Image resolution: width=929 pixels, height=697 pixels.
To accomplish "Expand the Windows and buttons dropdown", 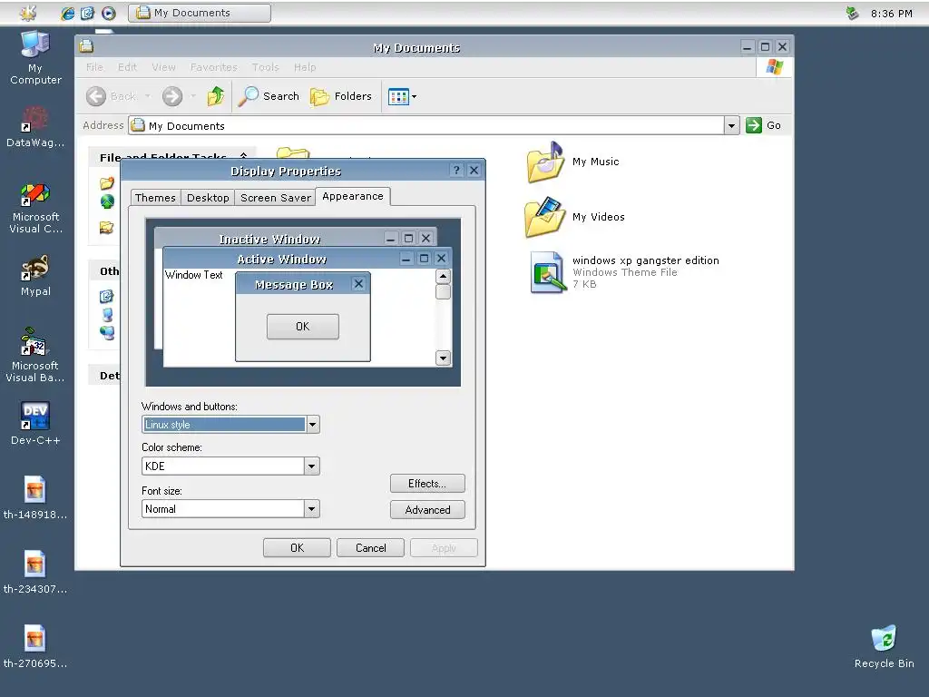I will [313, 425].
